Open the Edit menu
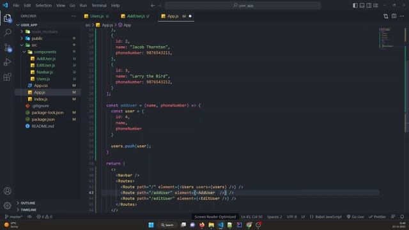Viewport: 409px width, 230px height. click(27, 6)
